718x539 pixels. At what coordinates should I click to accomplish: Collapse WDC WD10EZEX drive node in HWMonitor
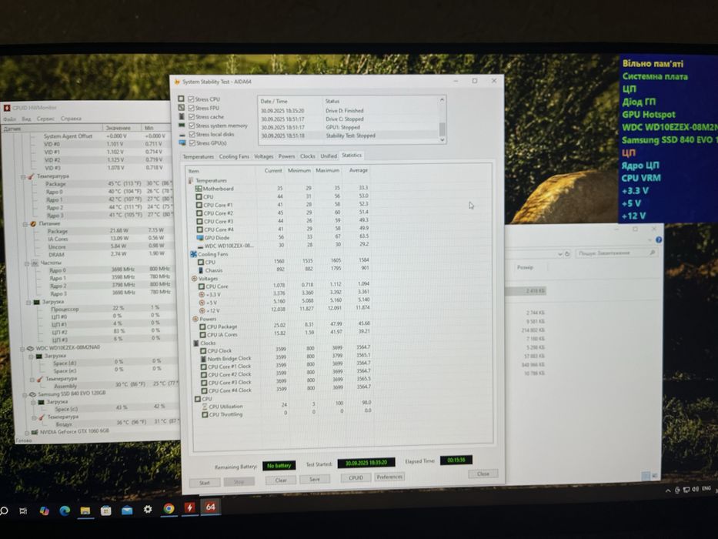click(x=22, y=349)
